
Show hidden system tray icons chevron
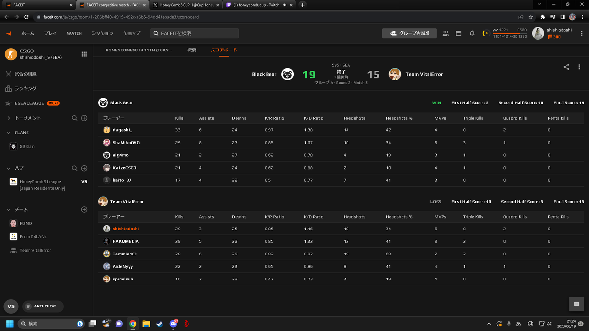pyautogui.click(x=489, y=324)
